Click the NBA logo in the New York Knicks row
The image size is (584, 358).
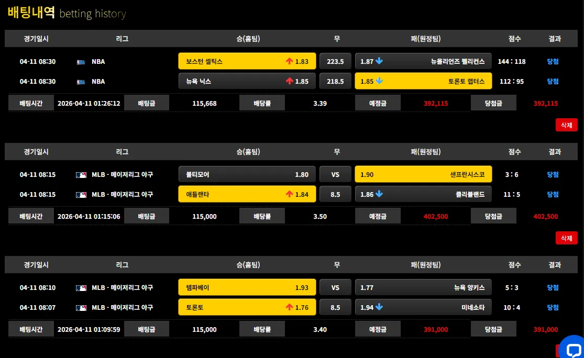click(x=81, y=82)
